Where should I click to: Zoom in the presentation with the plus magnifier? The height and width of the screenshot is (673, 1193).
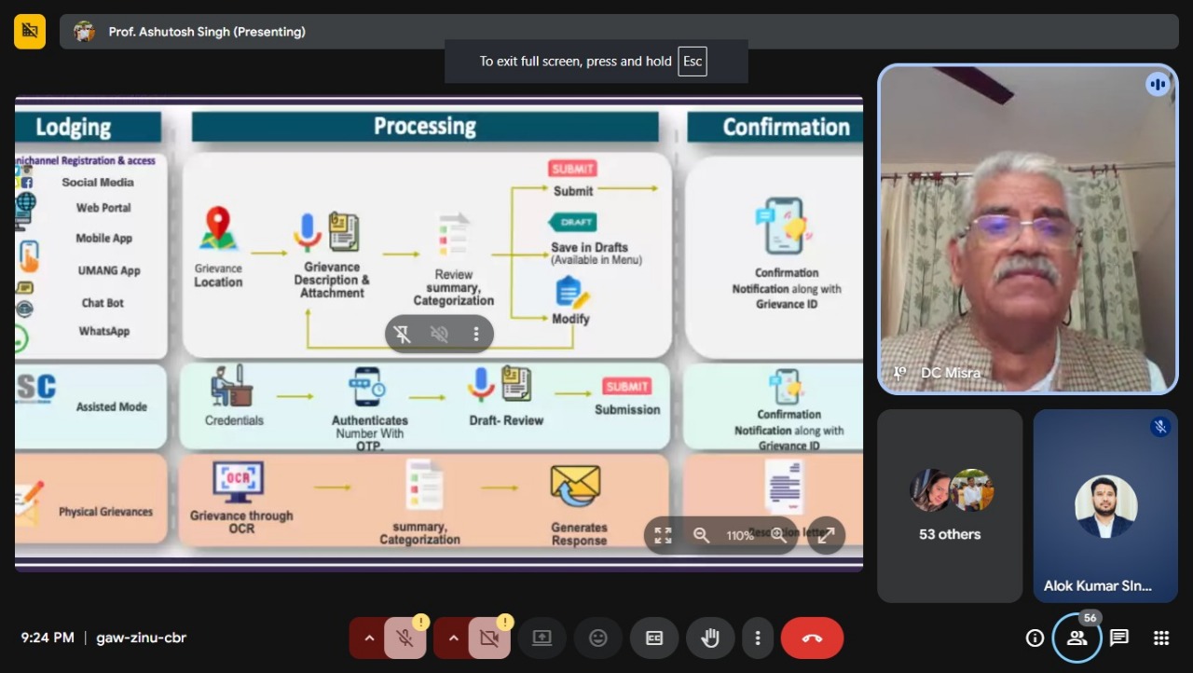click(778, 535)
